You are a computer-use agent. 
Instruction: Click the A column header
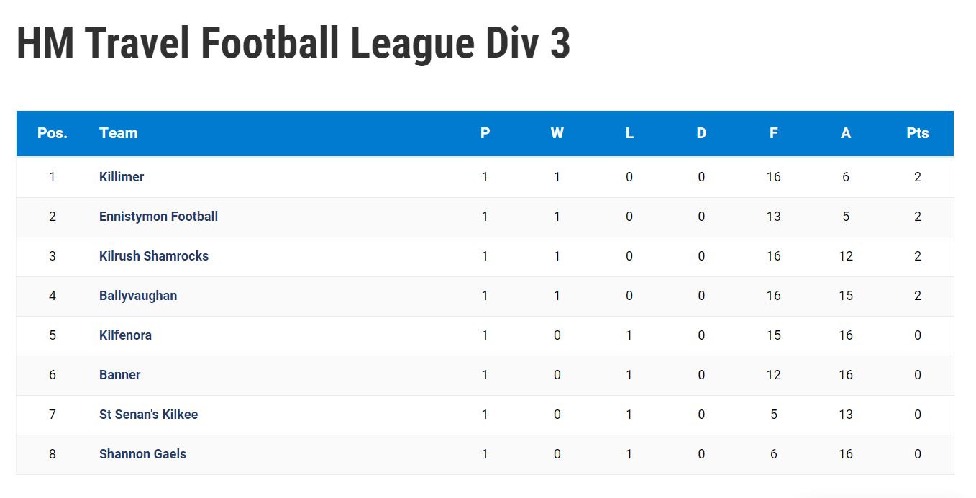pyautogui.click(x=846, y=133)
